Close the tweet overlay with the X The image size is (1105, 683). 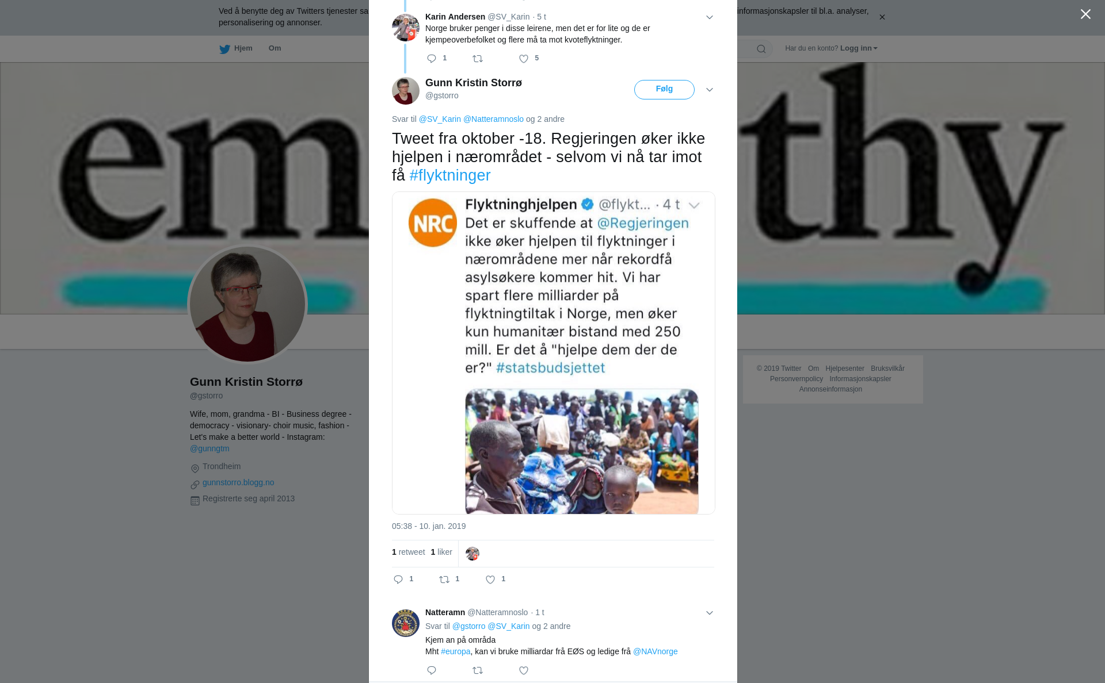point(1085,14)
